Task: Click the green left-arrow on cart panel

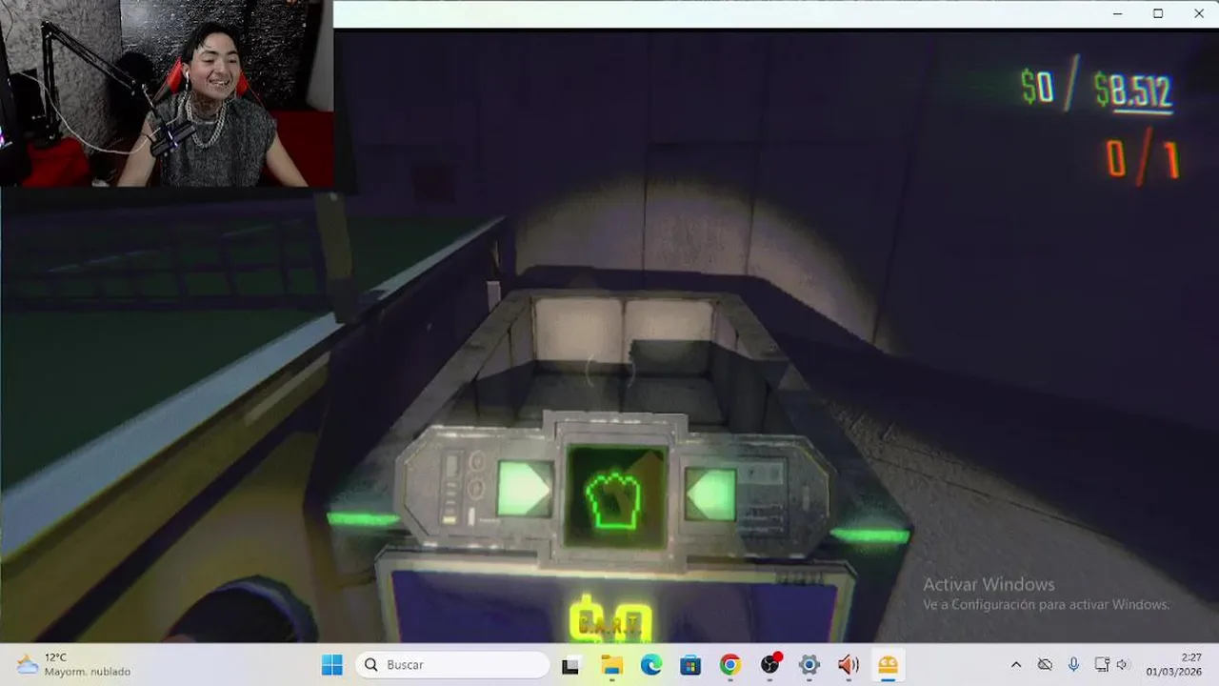Action: (x=711, y=494)
